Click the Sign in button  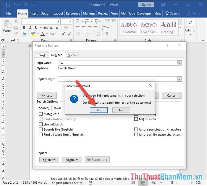coord(146,5)
